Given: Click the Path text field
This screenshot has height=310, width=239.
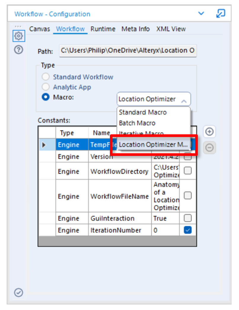Looking at the screenshot, I should coord(128,51).
